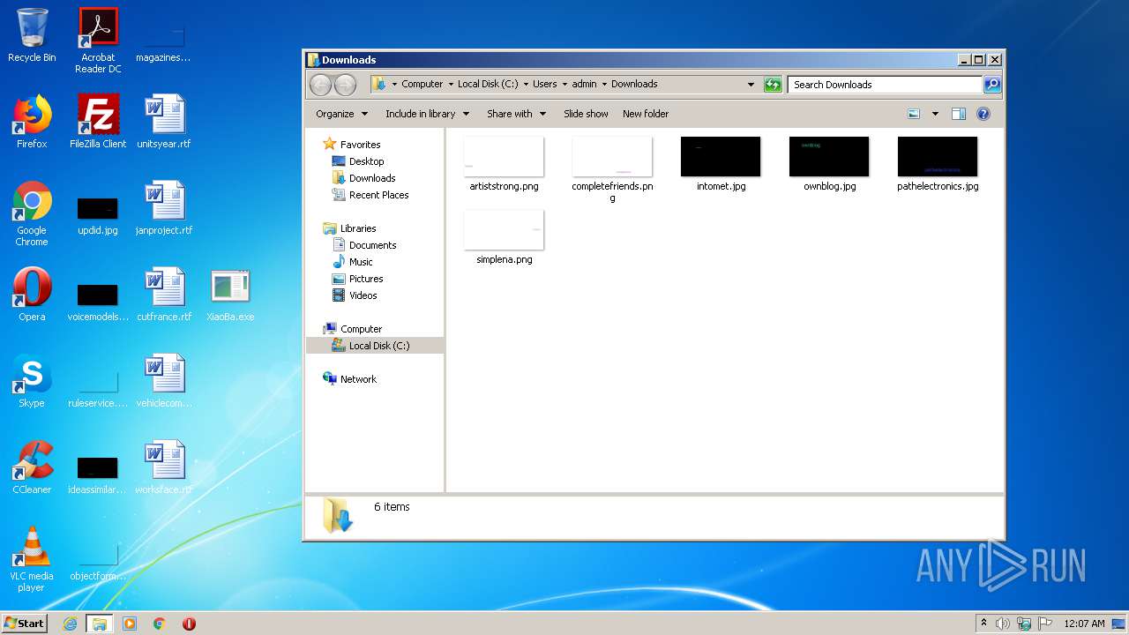
Task: Select Libraries in navigation pane
Action: click(350, 228)
